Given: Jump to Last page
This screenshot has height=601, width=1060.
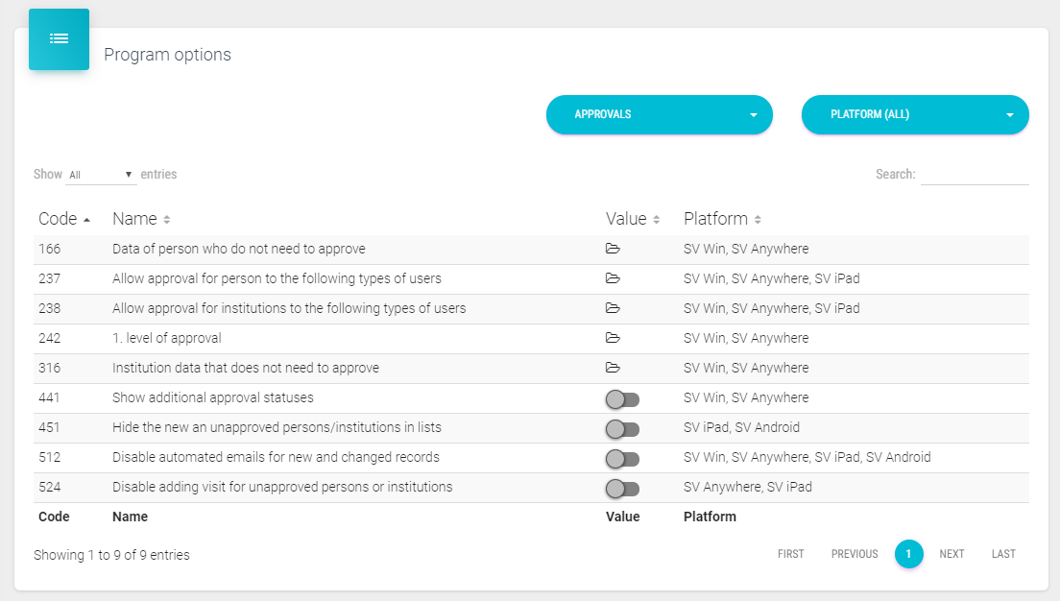Looking at the screenshot, I should (x=1003, y=554).
